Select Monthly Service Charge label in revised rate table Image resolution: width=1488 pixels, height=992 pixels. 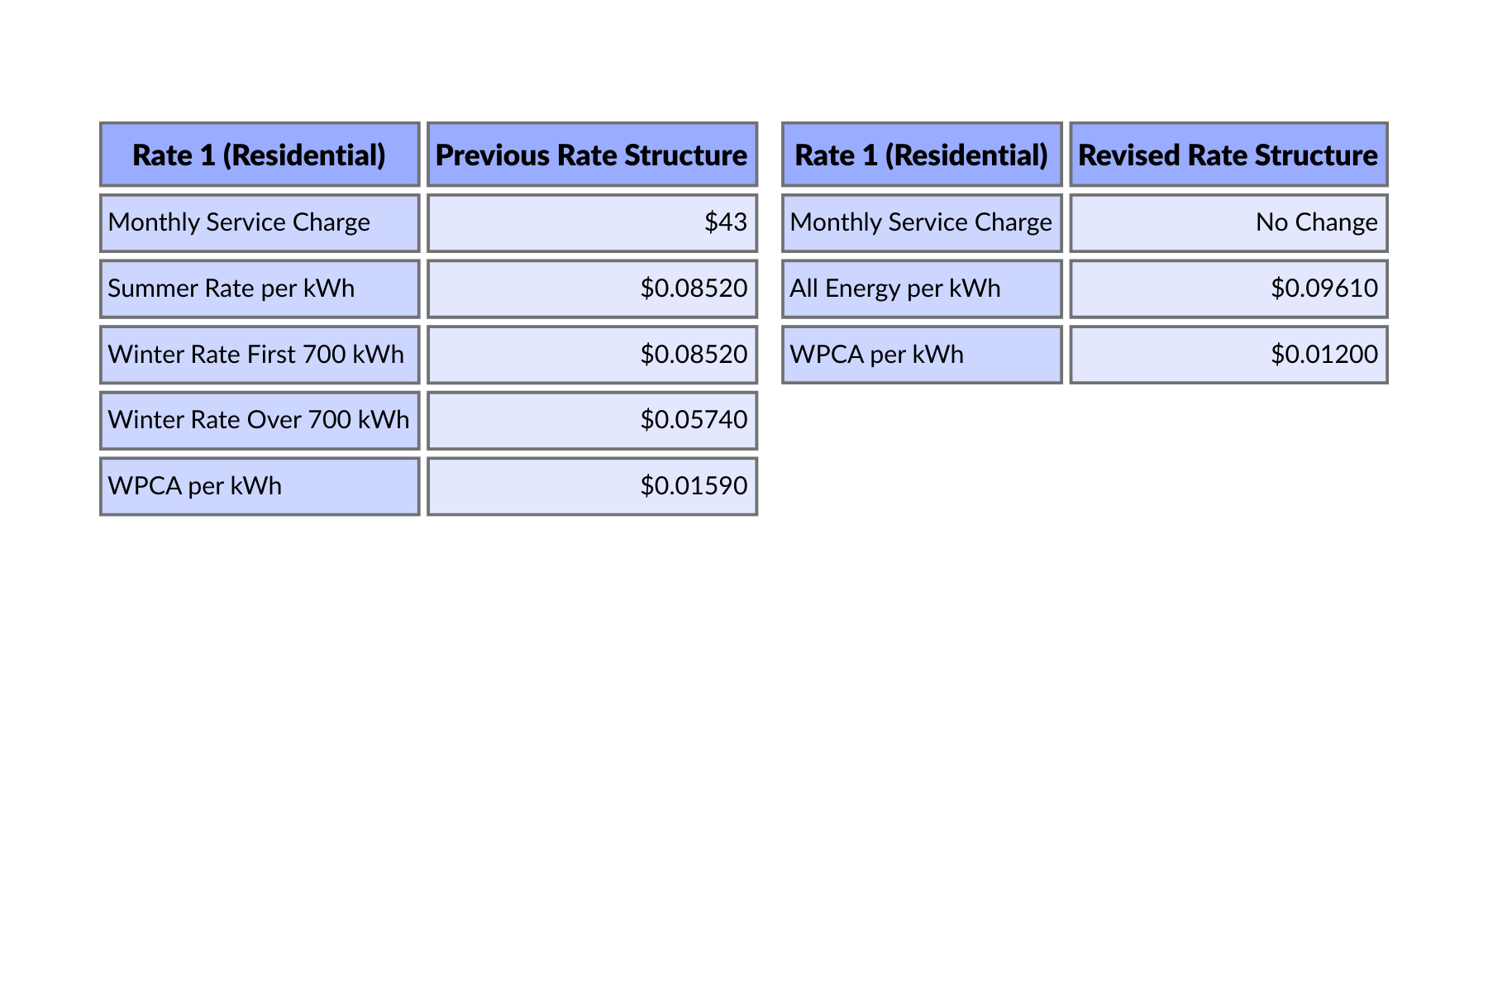[920, 222]
